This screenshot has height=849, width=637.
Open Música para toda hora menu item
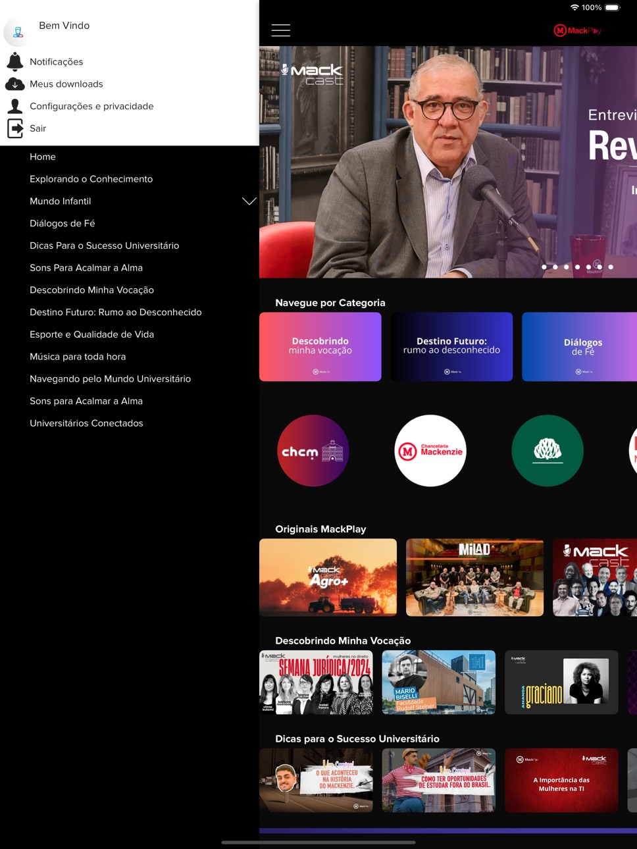coord(78,357)
